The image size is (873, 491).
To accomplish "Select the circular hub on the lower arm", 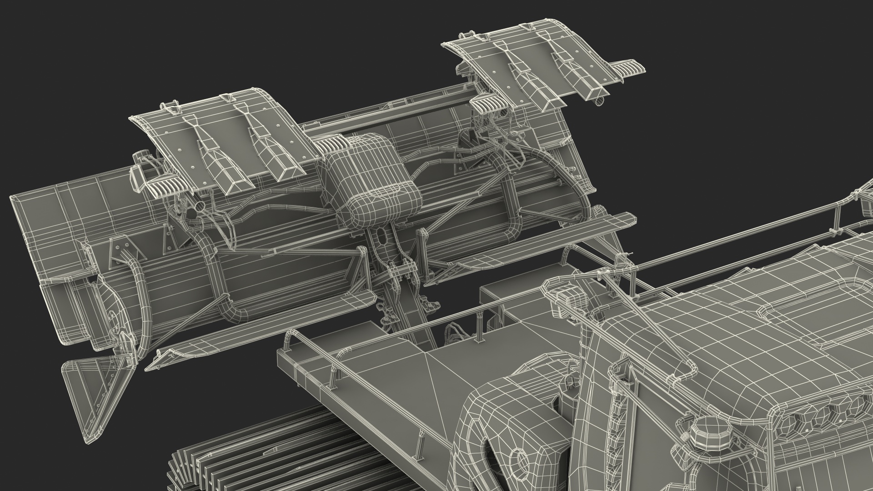I will [518, 465].
